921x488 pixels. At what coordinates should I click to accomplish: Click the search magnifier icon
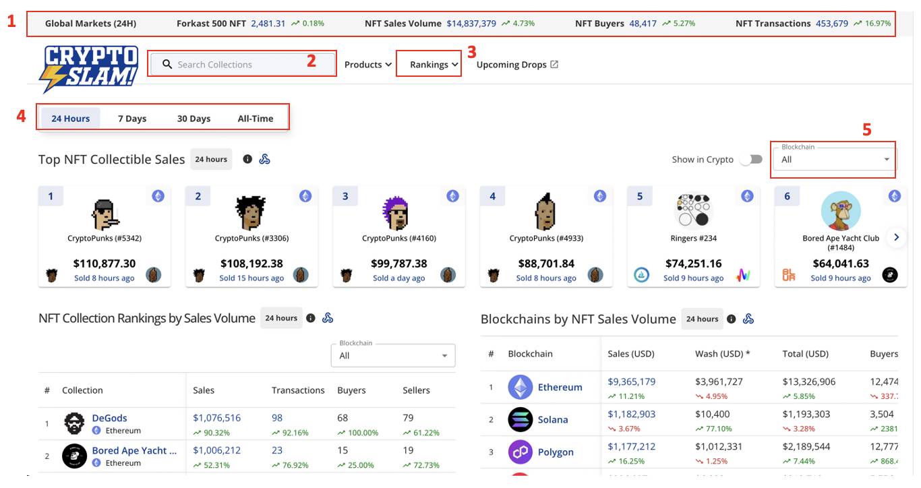[x=167, y=65]
